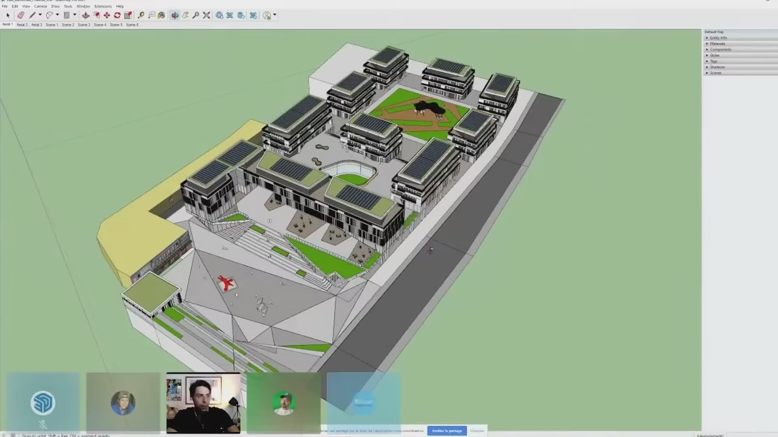
Task: Switch to the Aerial 2 scene tab
Action: pyautogui.click(x=22, y=25)
